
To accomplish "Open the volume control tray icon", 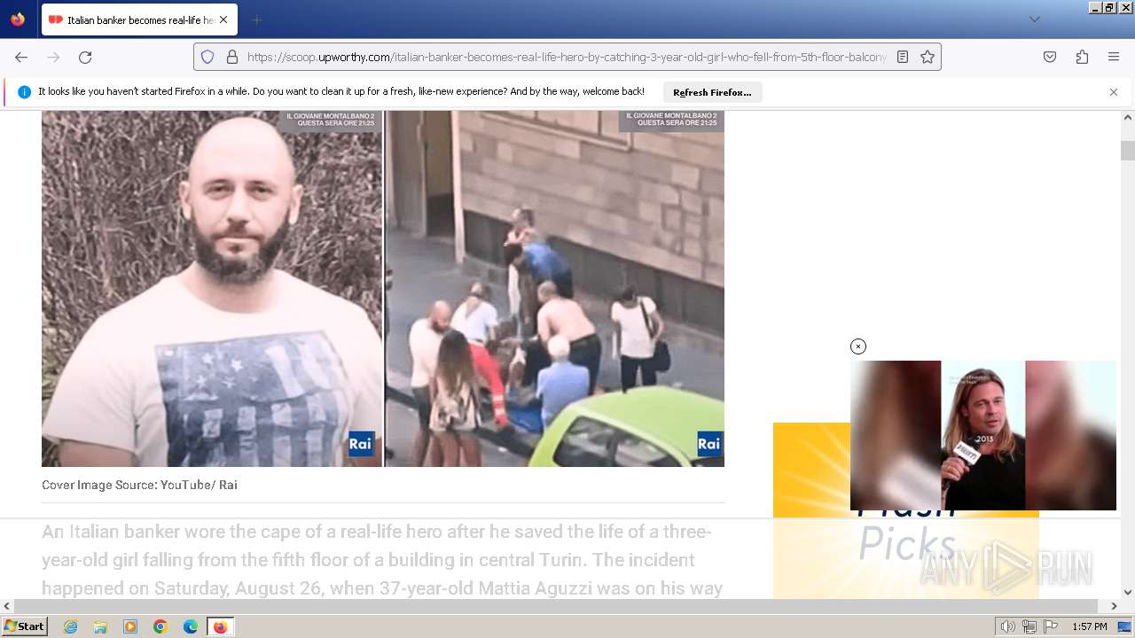I will click(1007, 626).
